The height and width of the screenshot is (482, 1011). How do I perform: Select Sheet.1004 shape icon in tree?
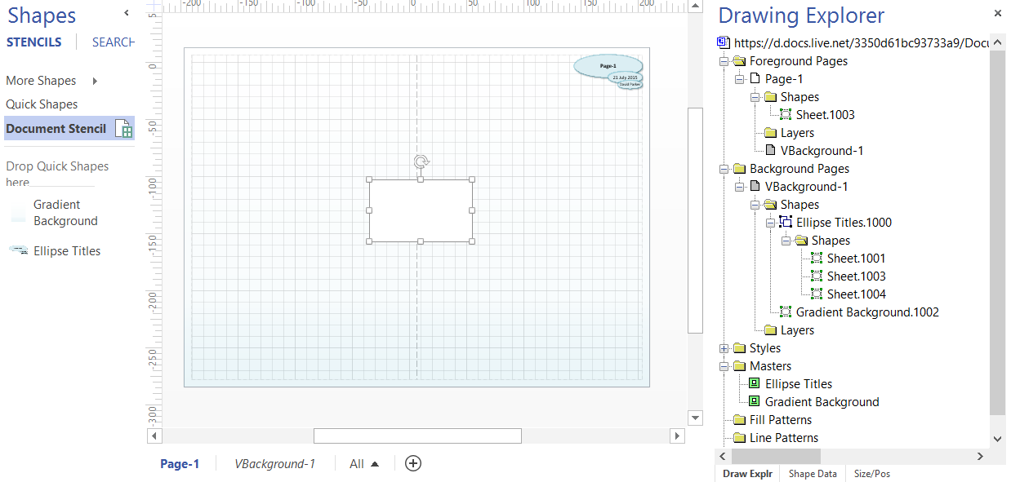pos(816,294)
